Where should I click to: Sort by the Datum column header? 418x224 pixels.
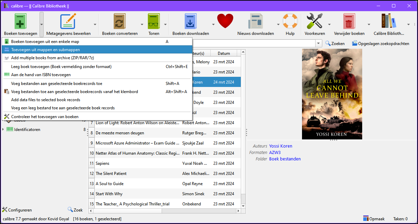(x=224, y=53)
